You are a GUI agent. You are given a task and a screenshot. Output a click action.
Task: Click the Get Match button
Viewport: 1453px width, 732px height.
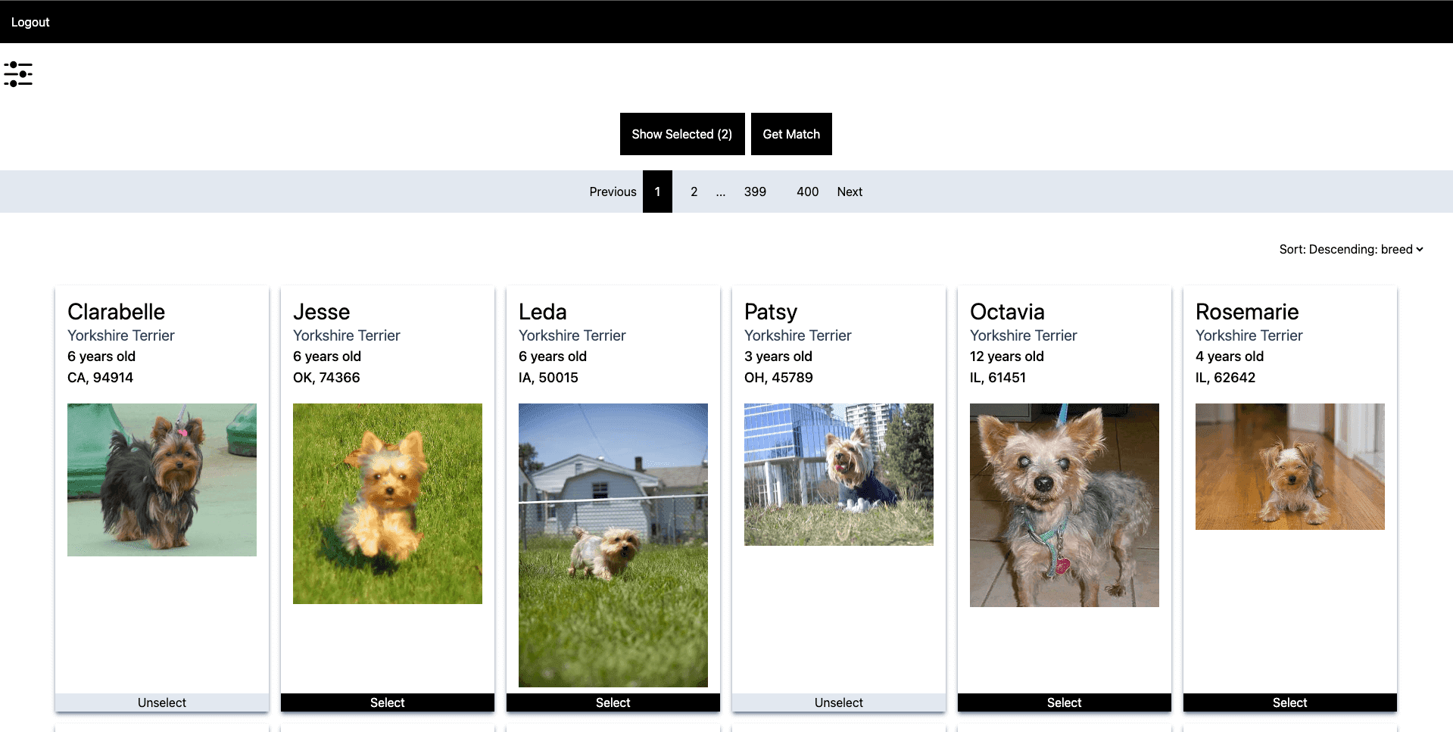pyautogui.click(x=790, y=133)
